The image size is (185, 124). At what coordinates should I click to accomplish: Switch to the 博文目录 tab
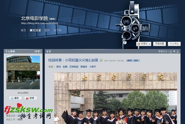pos(35,30)
